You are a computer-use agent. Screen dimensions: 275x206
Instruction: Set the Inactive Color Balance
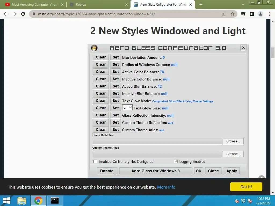pos(115,79)
